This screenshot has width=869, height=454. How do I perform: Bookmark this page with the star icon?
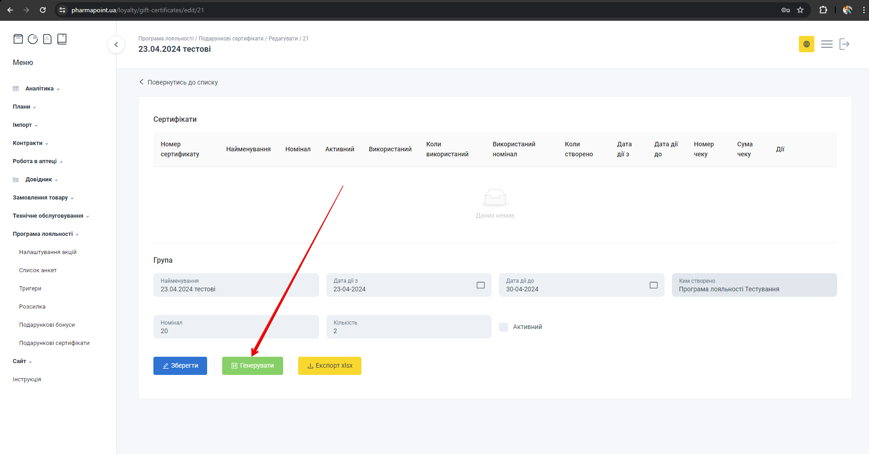[x=800, y=10]
